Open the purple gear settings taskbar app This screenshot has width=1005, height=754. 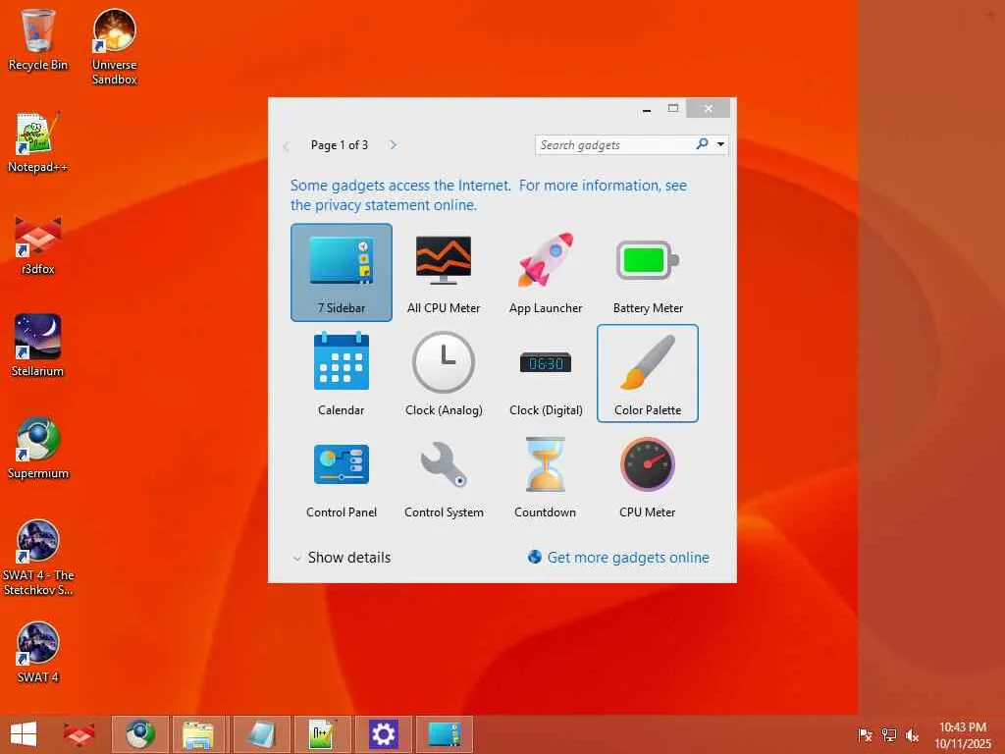click(x=384, y=734)
